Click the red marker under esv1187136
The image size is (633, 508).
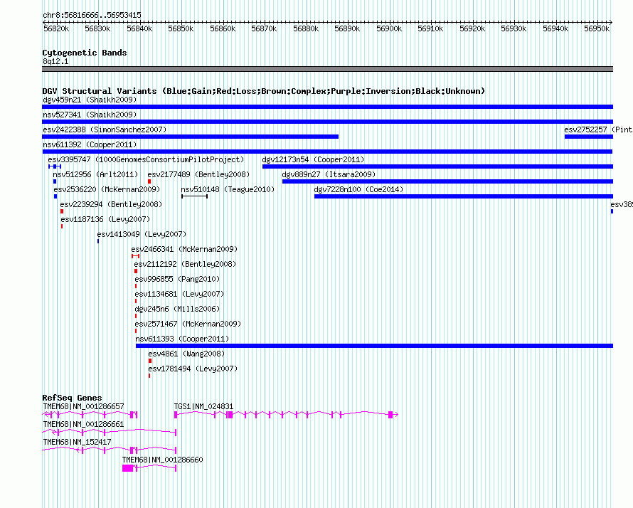tap(62, 226)
